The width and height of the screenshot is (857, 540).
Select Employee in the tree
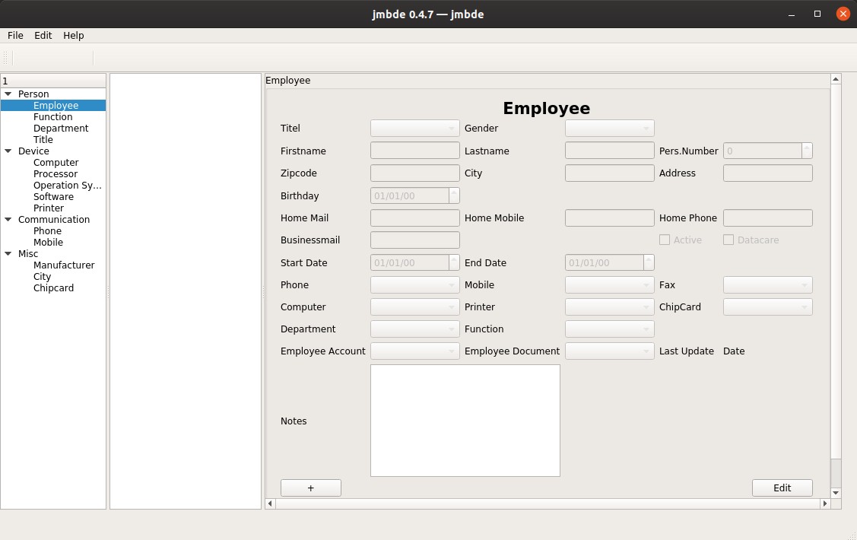point(56,106)
